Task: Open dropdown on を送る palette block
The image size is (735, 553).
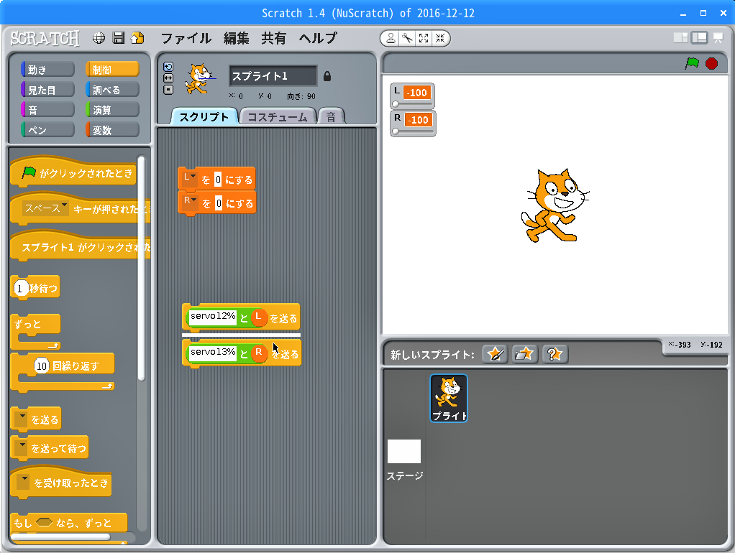Action: point(21,419)
